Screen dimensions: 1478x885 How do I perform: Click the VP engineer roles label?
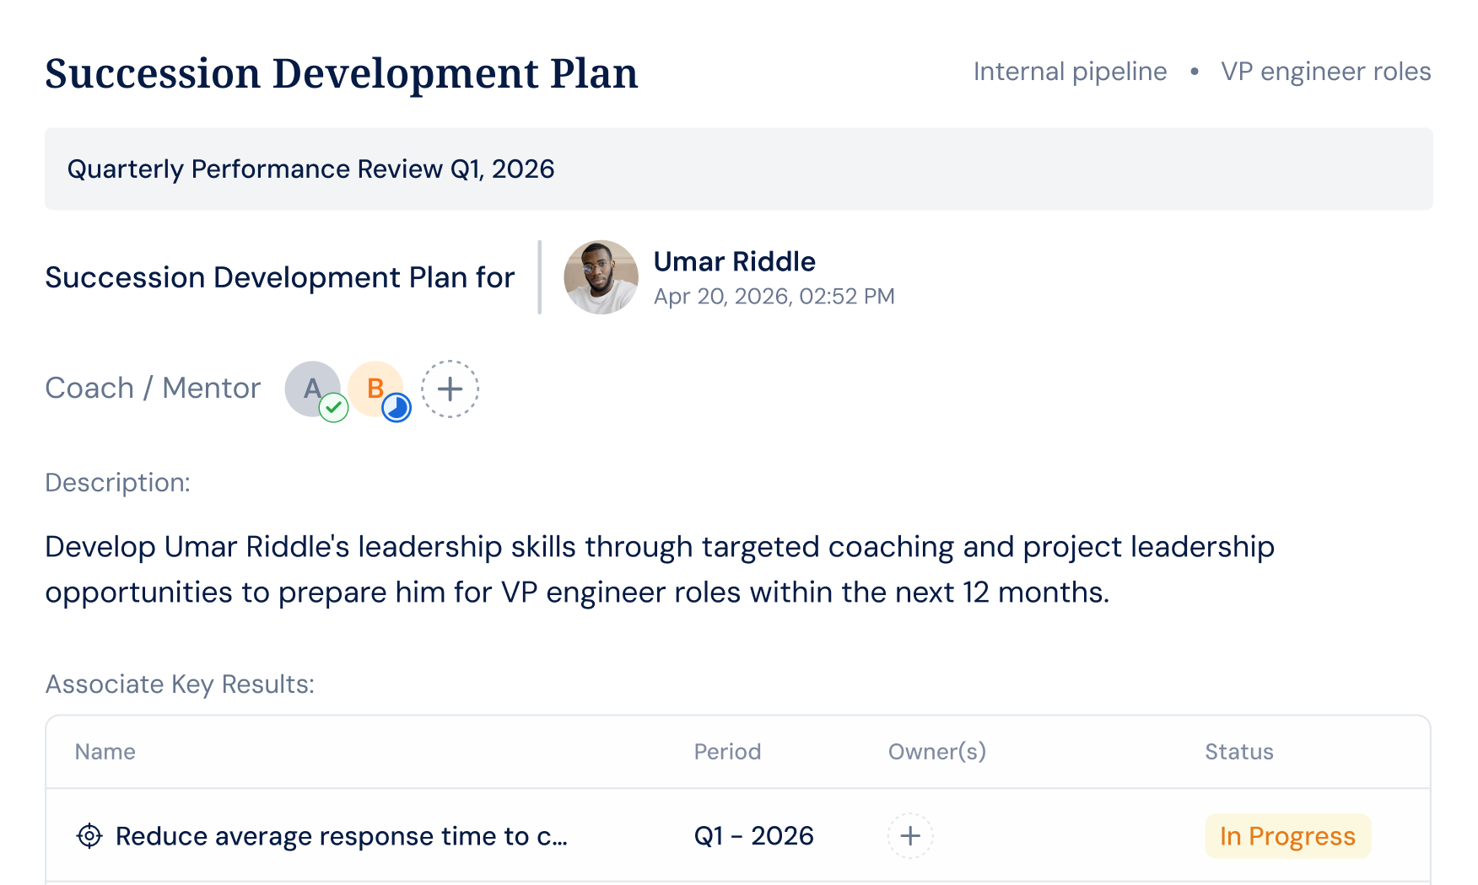click(1325, 72)
